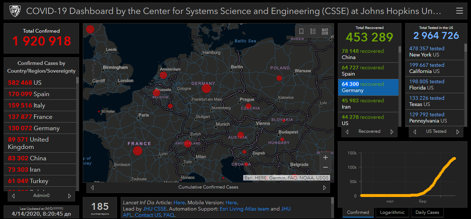Zoom out on the map

point(325,167)
